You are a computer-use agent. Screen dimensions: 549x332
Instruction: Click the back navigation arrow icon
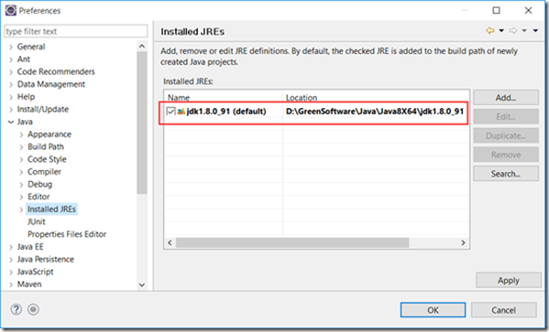pyautogui.click(x=490, y=31)
